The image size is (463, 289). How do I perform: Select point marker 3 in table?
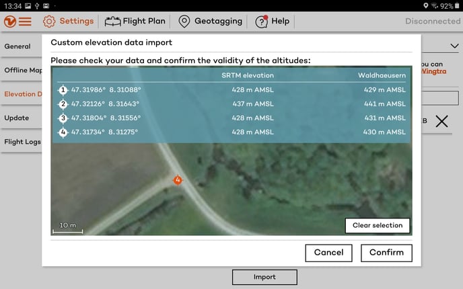pos(63,118)
